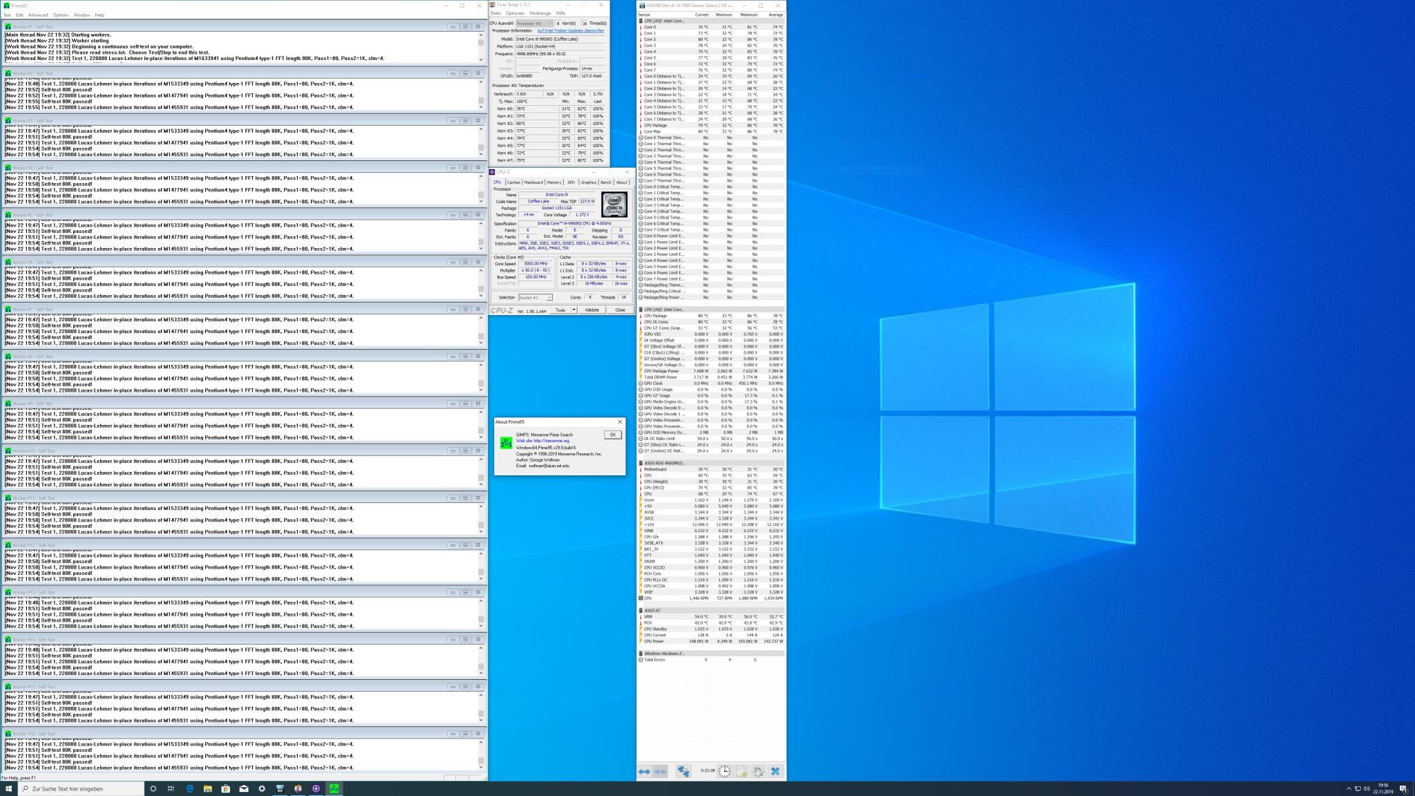Open the Core Temp Prozessor #0 dropdown
The height and width of the screenshot is (796, 1415).
pyautogui.click(x=534, y=23)
